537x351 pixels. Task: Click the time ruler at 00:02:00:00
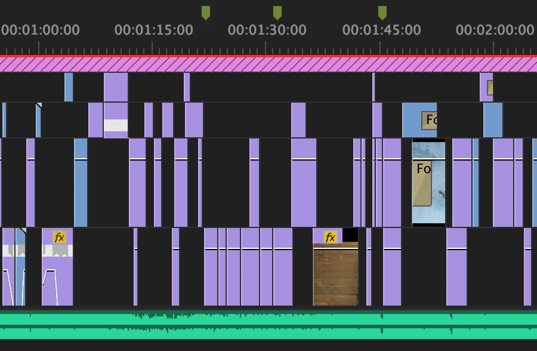click(495, 30)
